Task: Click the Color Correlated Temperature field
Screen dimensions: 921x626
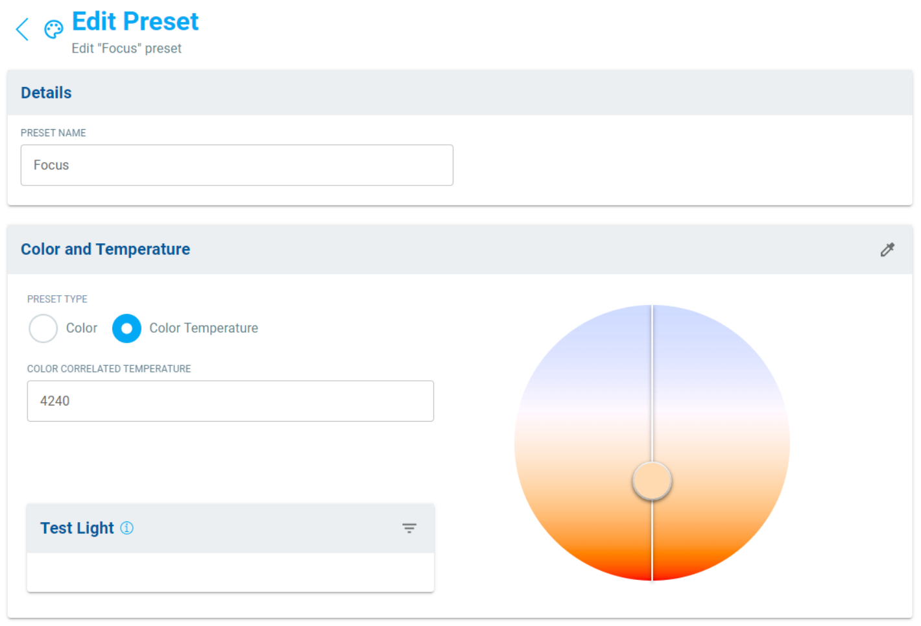Action: pyautogui.click(x=230, y=401)
